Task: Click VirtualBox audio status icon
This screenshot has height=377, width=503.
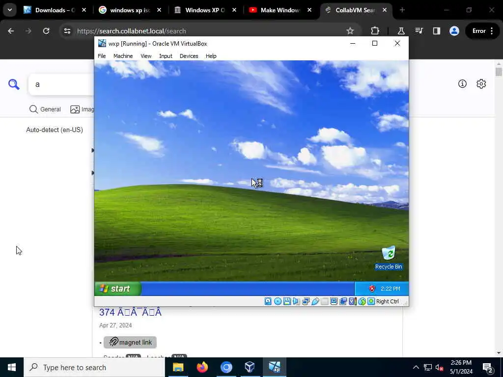Action: 296,301
